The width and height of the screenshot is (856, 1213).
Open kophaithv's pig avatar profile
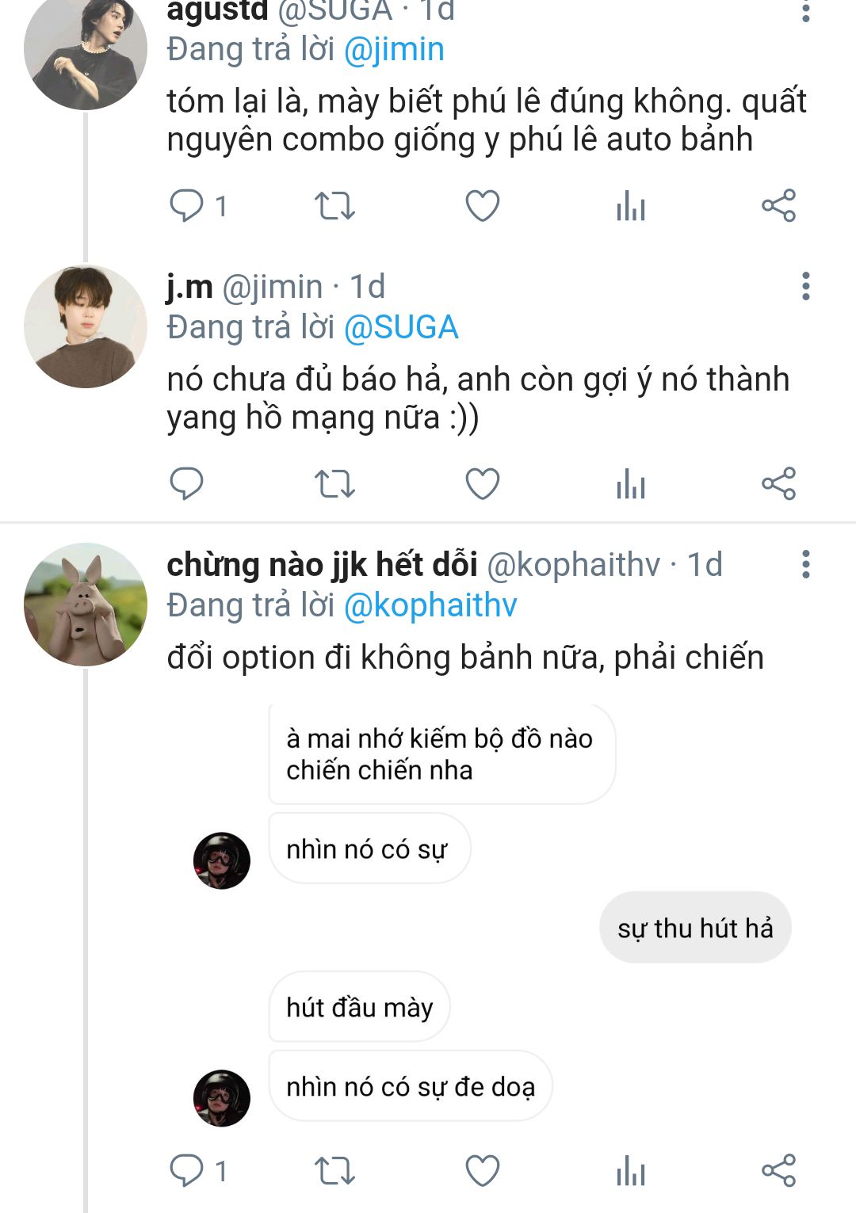coord(86,605)
